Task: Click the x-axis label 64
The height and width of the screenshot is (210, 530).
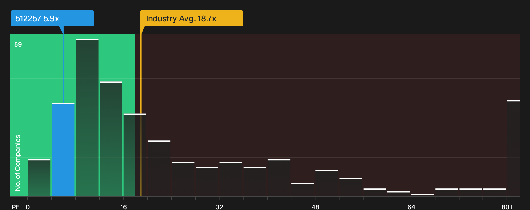Action: coord(411,207)
